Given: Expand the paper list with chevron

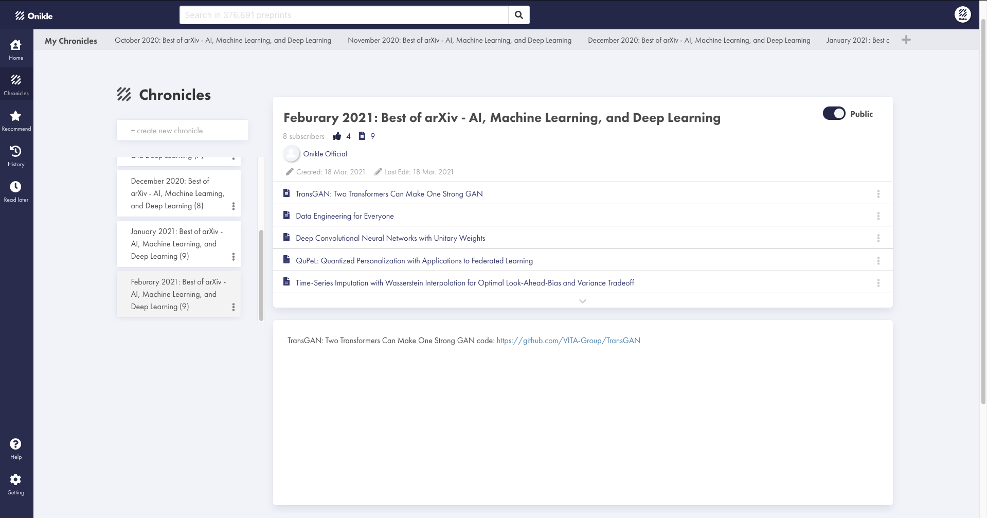Looking at the screenshot, I should tap(582, 301).
